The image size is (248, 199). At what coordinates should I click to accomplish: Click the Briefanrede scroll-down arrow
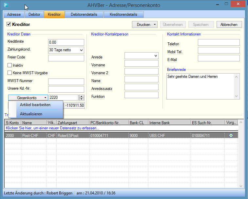(x=237, y=96)
